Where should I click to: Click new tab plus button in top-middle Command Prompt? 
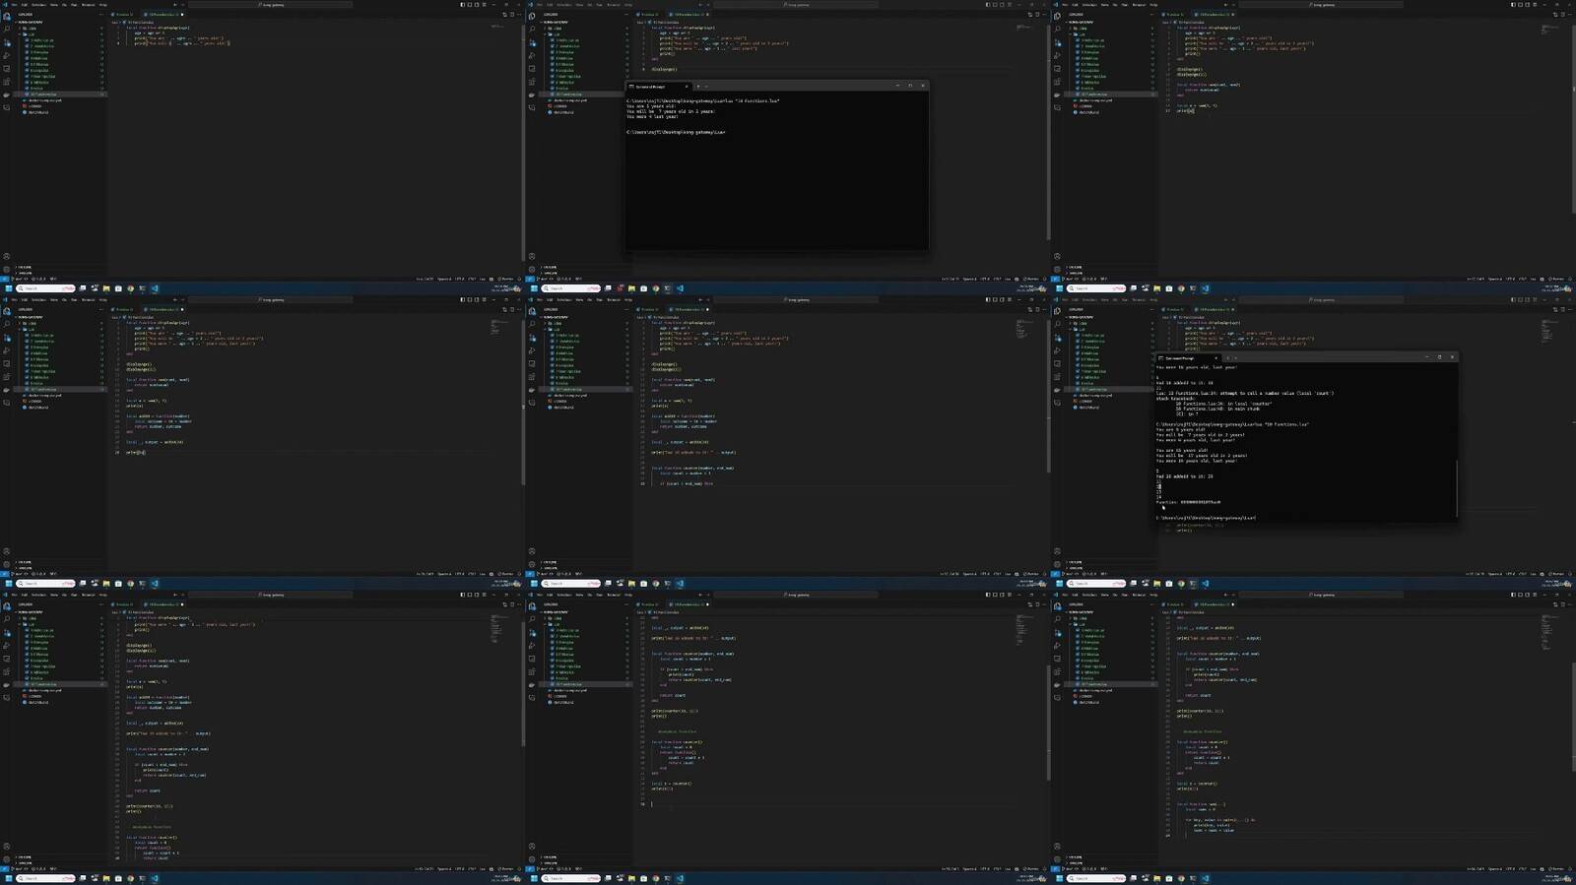click(x=698, y=87)
